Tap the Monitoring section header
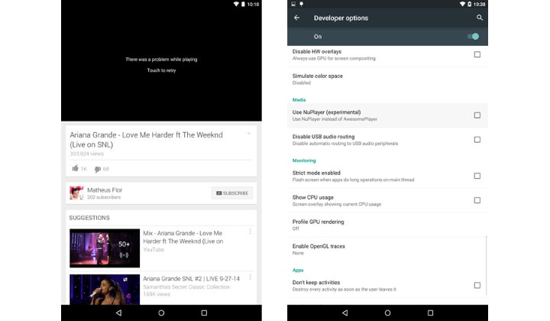This screenshot has width=550, height=321. (x=304, y=160)
